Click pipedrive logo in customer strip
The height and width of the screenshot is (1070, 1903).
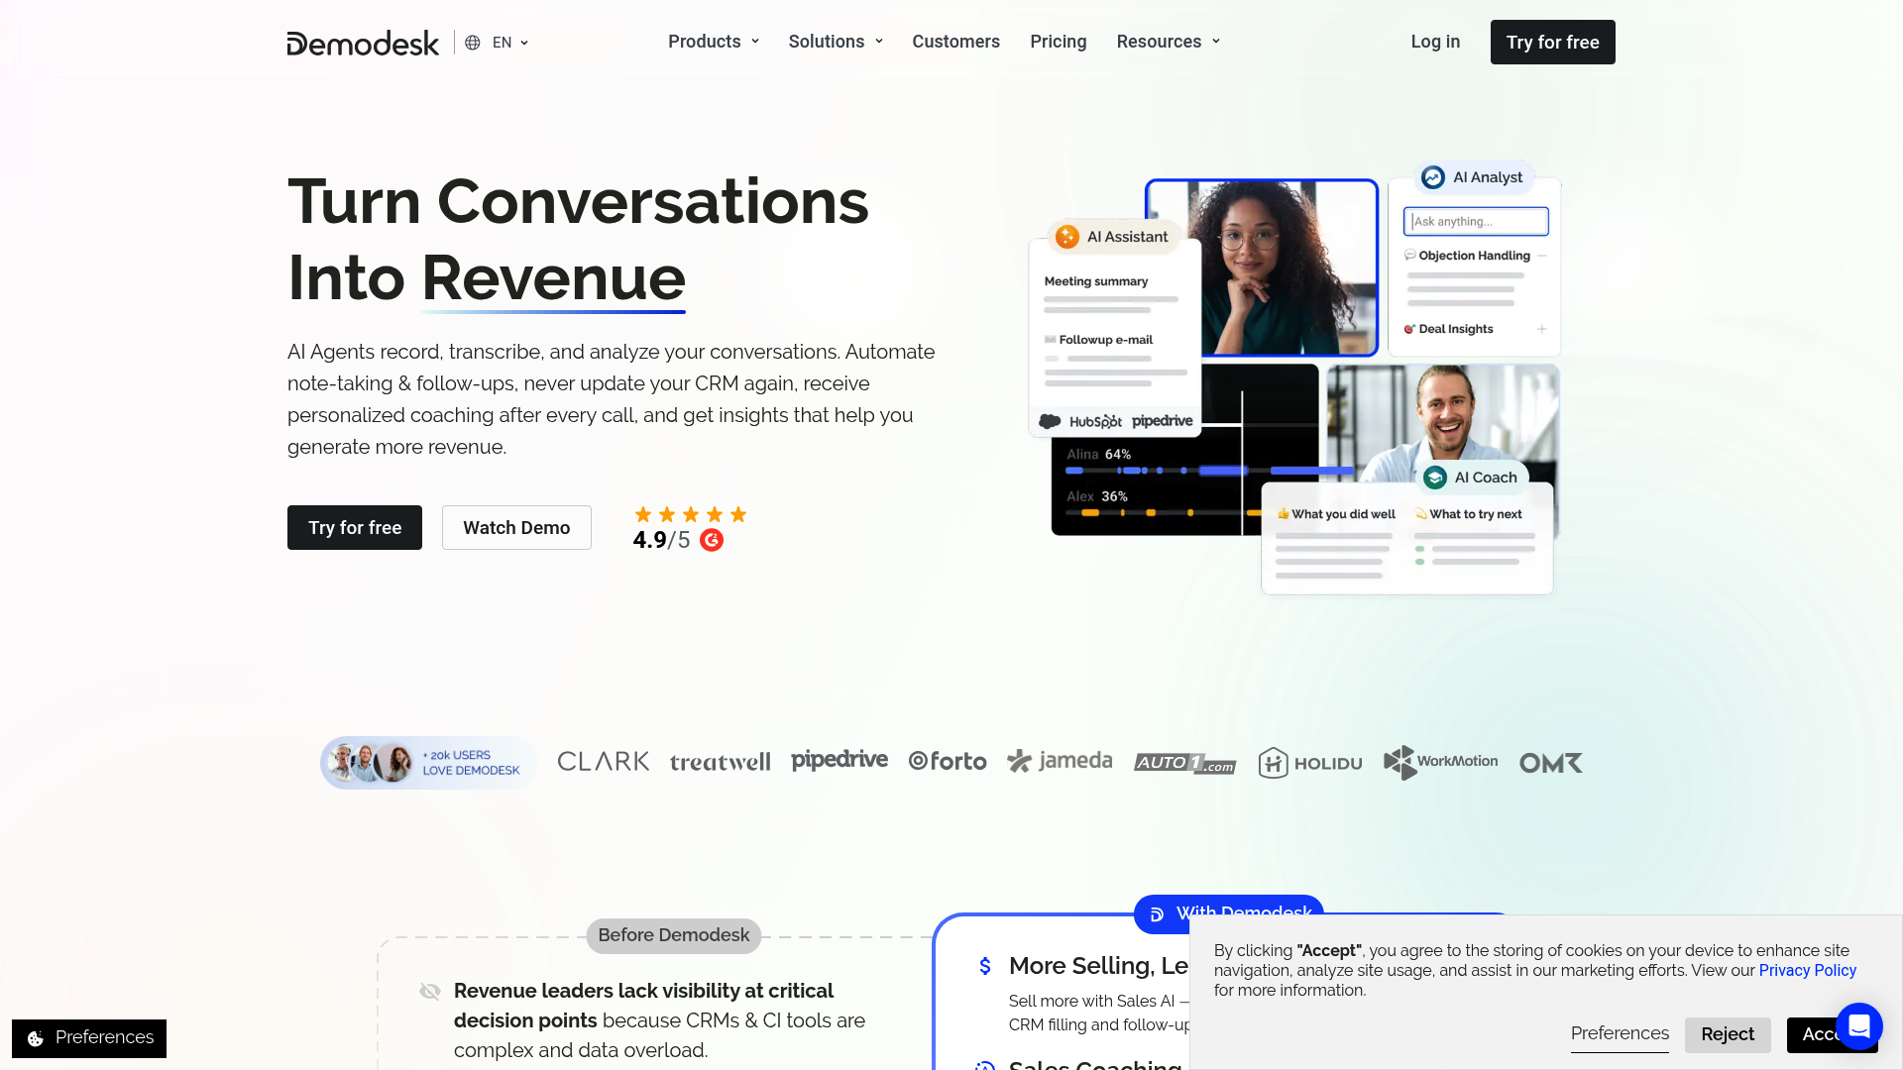[x=840, y=760]
